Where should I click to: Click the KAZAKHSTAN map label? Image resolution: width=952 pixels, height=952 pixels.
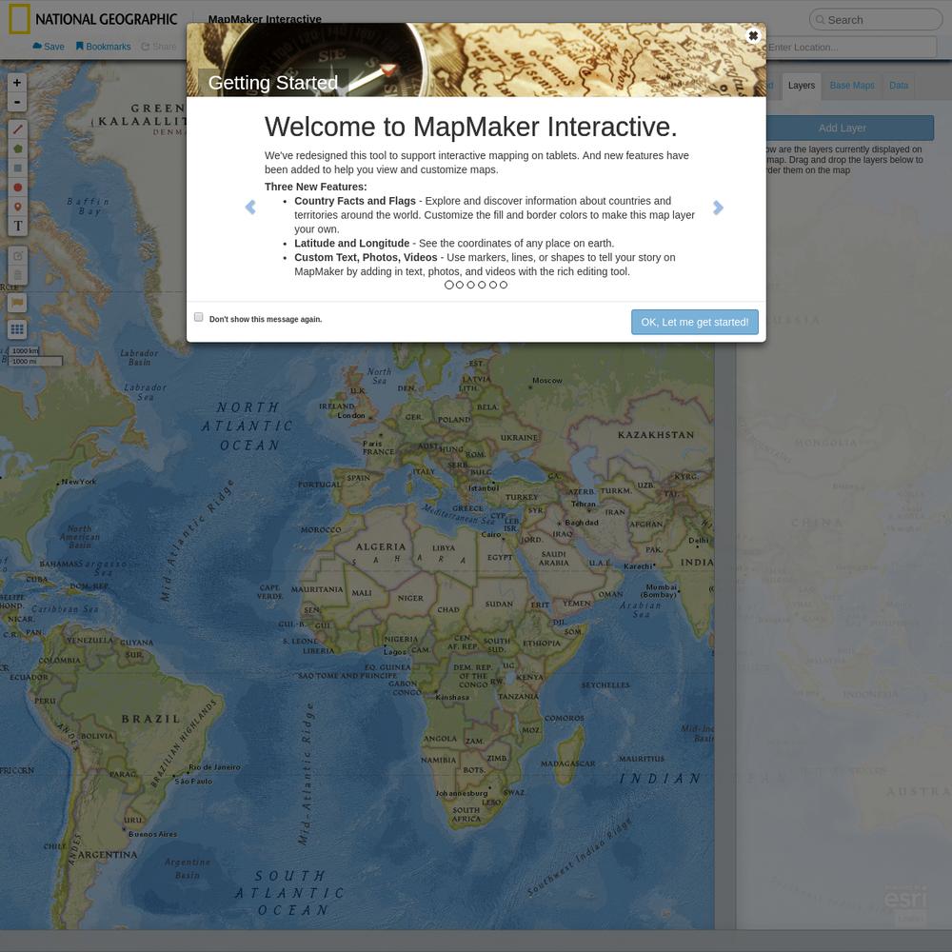656,435
